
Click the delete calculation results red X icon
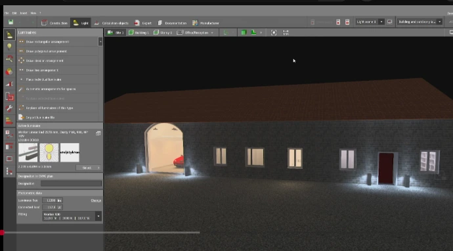(338, 22)
